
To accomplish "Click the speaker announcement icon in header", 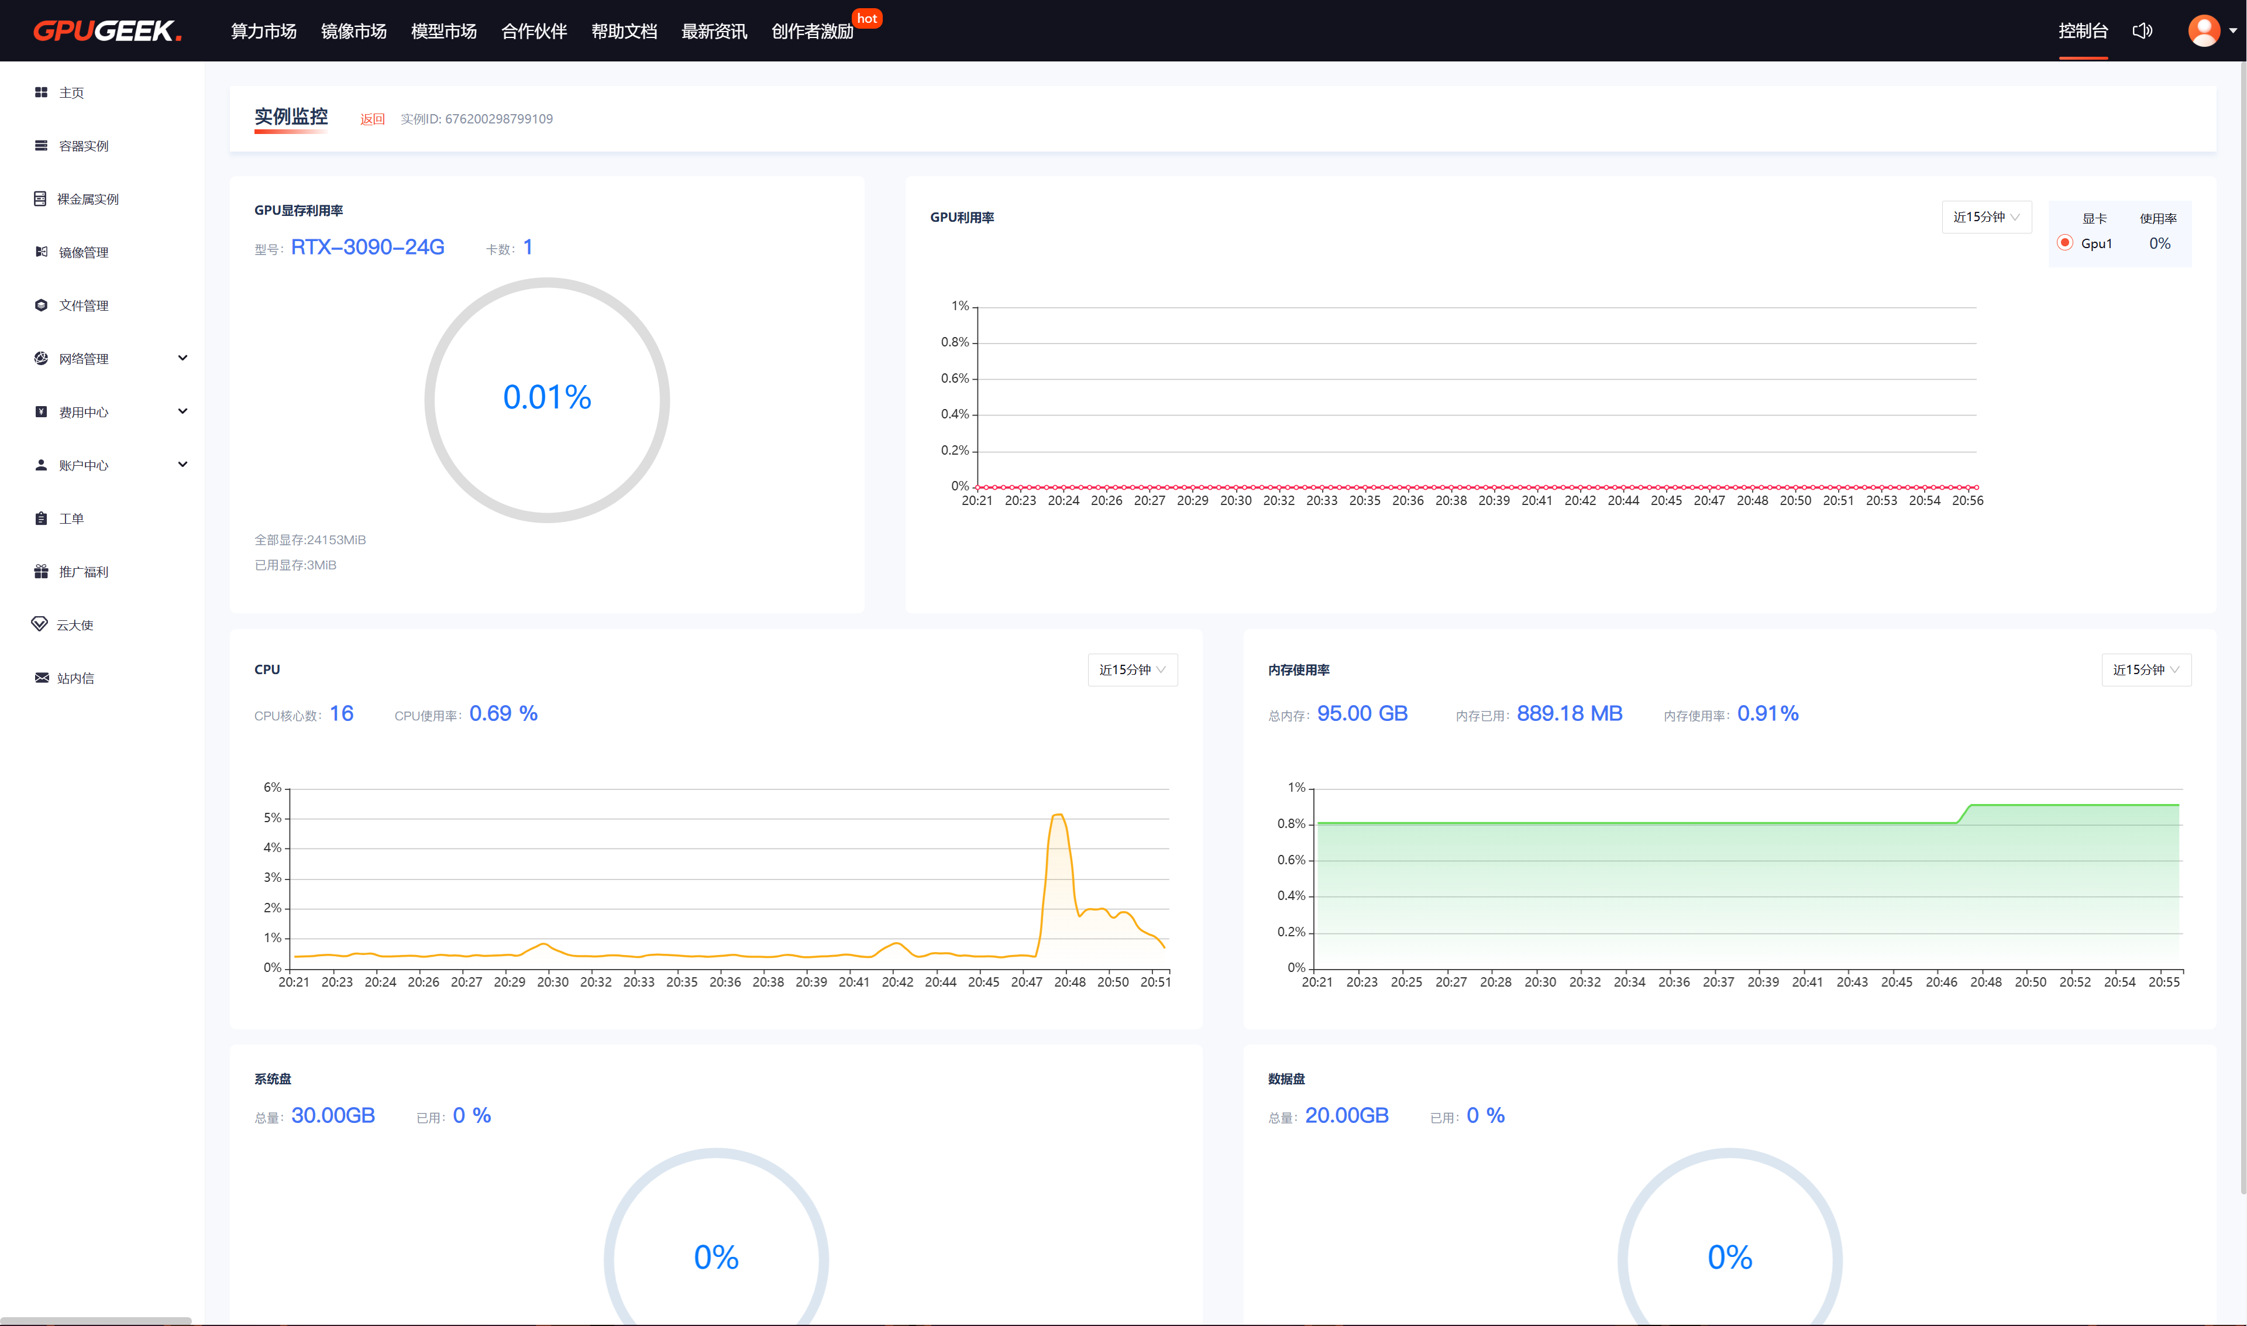I will [x=2142, y=31].
